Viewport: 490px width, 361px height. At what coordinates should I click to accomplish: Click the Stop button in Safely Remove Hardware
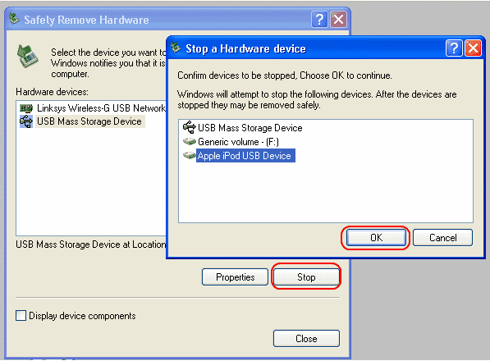306,277
